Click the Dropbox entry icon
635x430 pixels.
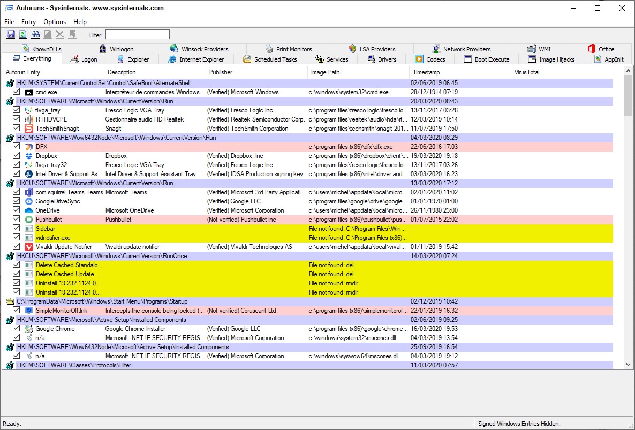(29, 156)
